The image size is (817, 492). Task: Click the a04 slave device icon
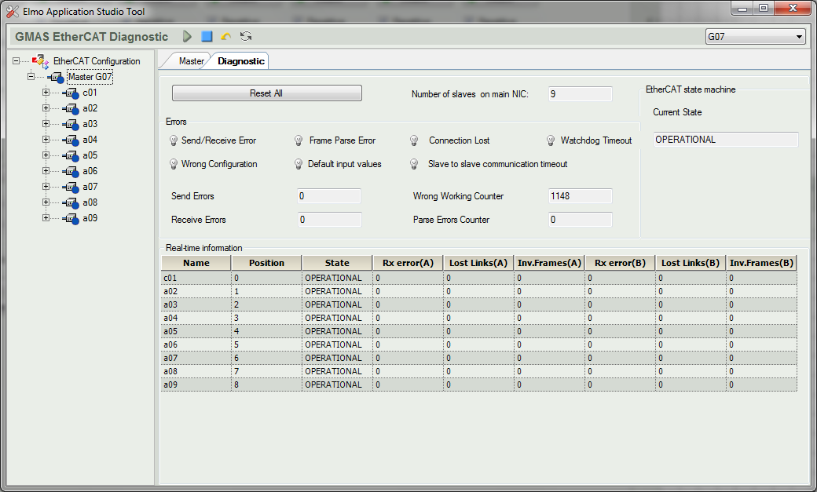[71, 140]
